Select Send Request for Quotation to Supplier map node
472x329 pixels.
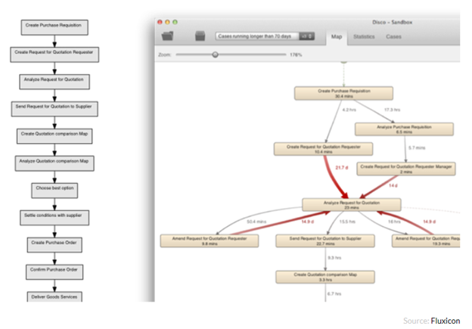tap(325, 241)
